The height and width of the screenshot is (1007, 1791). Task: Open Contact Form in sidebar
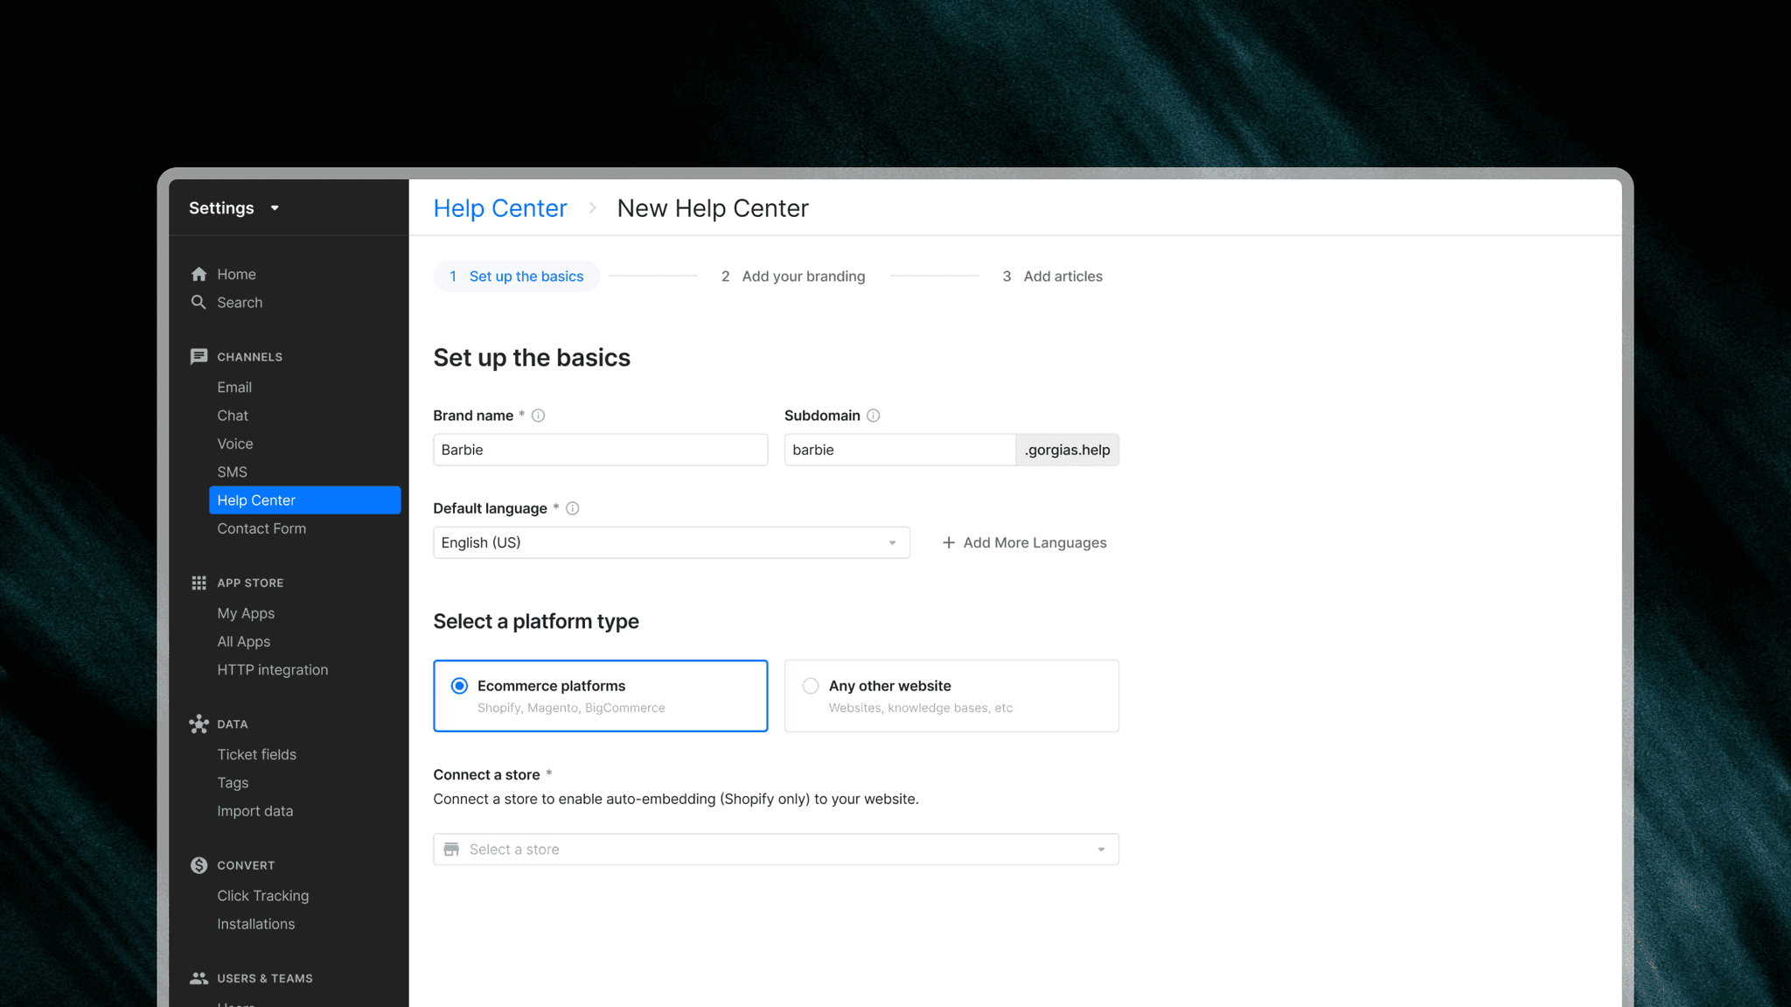pyautogui.click(x=261, y=528)
